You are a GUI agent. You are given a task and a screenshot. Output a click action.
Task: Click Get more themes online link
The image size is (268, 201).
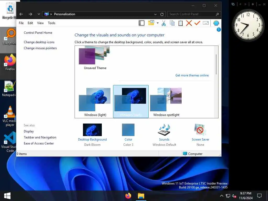coord(192,75)
